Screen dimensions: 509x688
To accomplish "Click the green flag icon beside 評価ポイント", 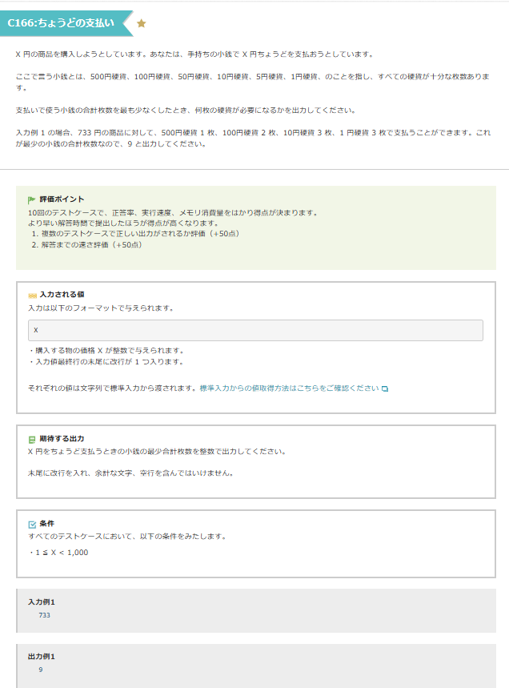I will [32, 199].
